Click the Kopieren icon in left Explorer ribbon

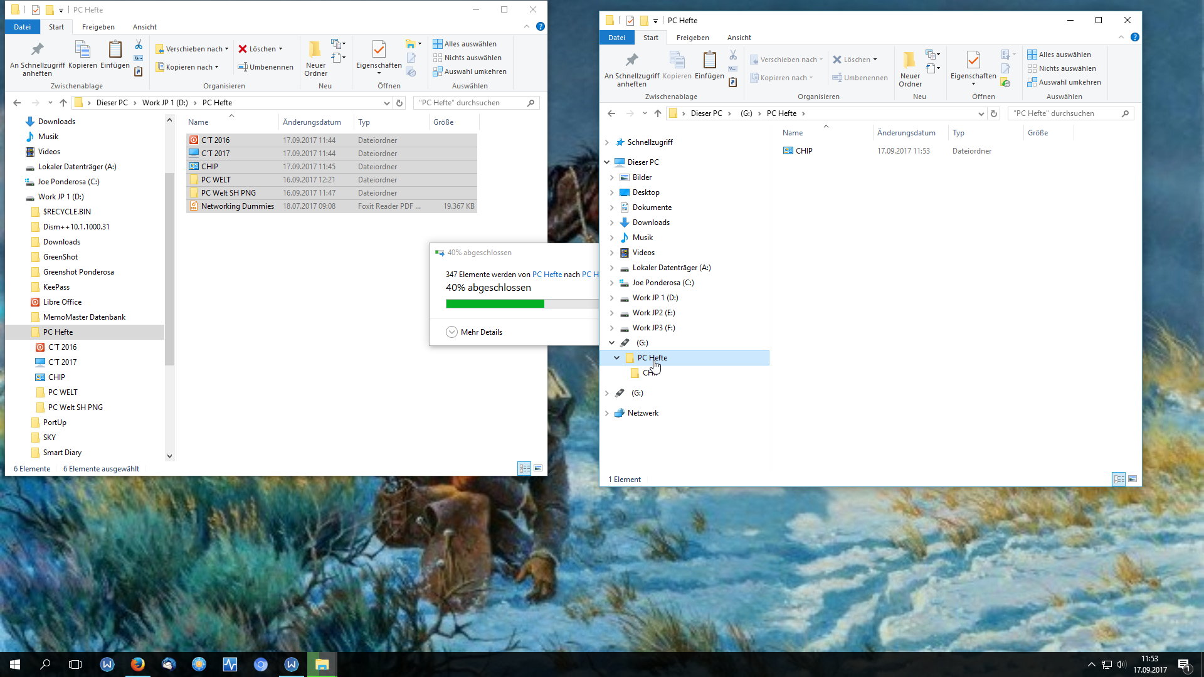pos(82,50)
